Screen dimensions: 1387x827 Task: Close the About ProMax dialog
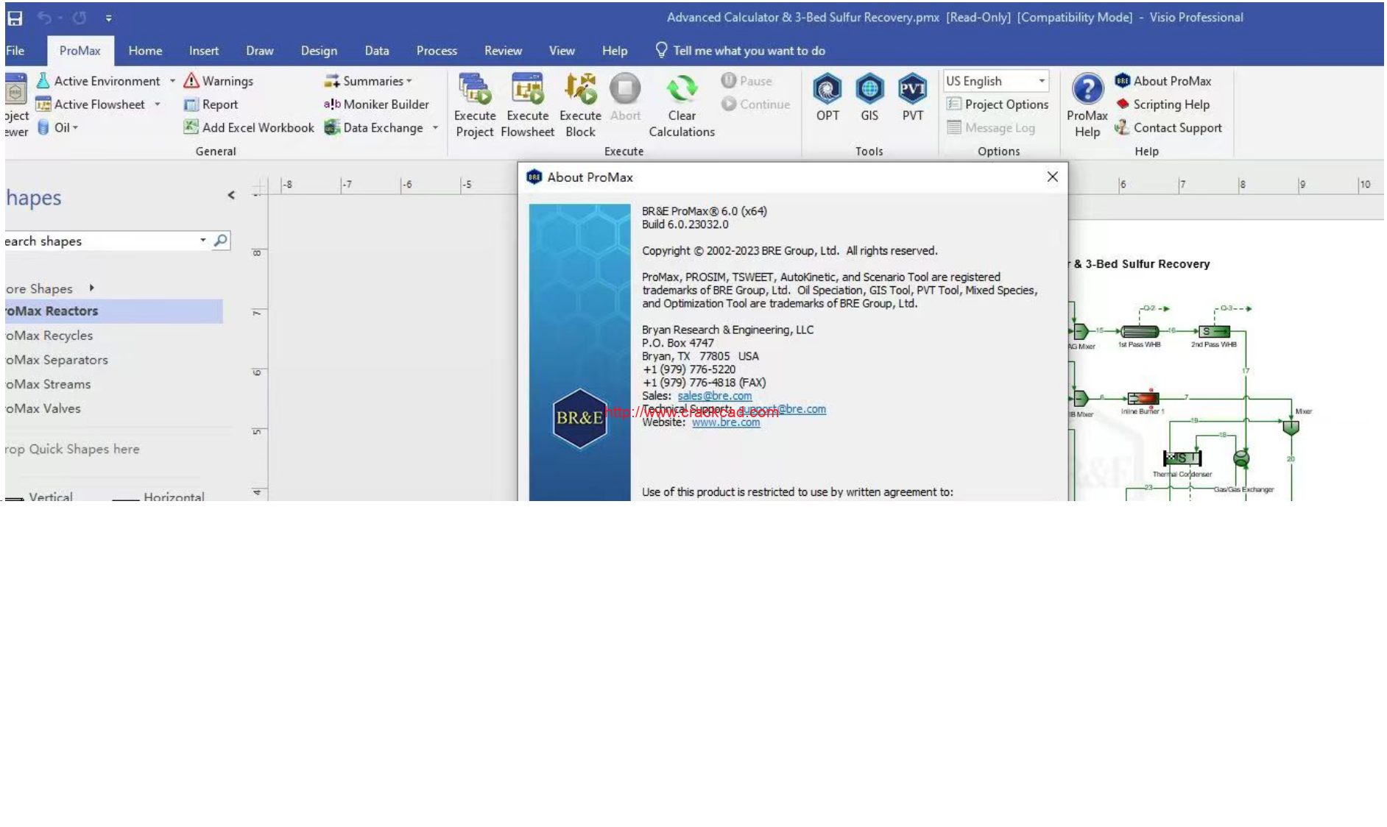(x=1052, y=177)
